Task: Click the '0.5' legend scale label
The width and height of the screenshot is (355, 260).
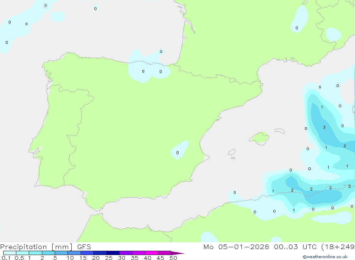Action: [20, 258]
